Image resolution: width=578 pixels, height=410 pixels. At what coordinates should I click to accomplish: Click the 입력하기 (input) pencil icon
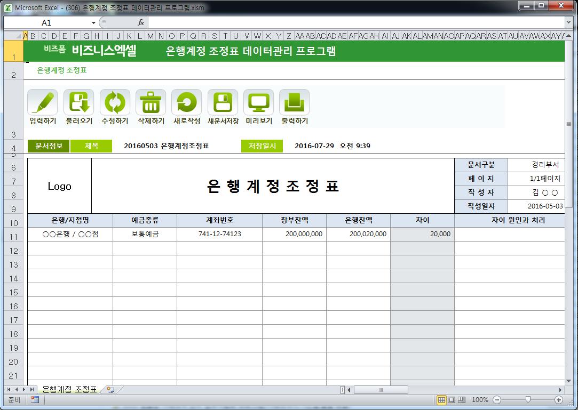[43, 102]
